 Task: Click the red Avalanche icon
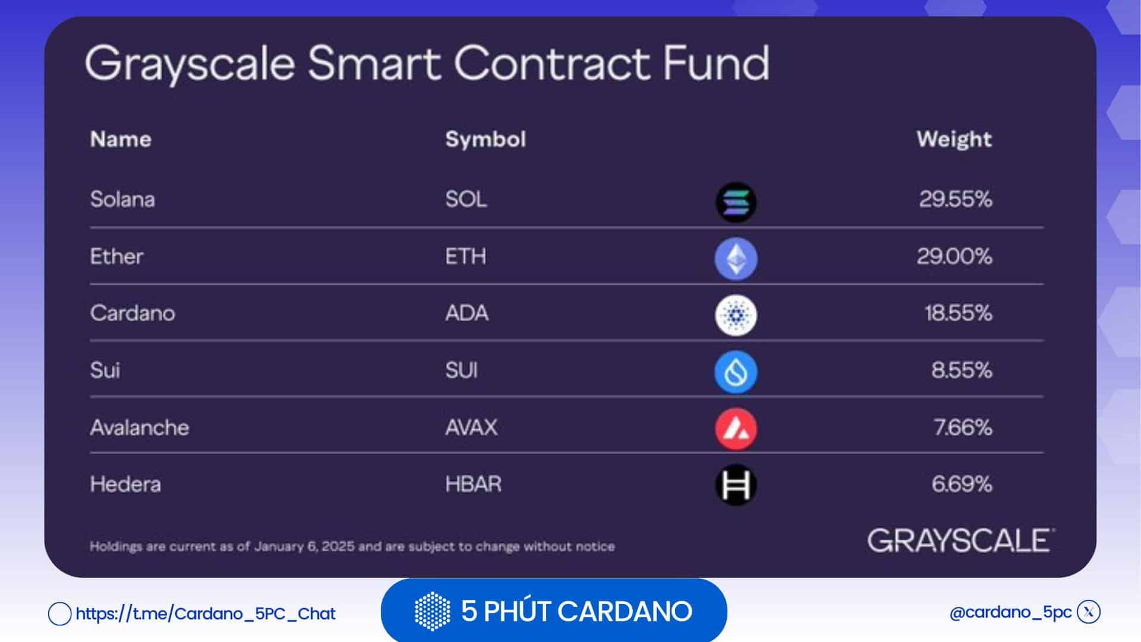pos(736,429)
